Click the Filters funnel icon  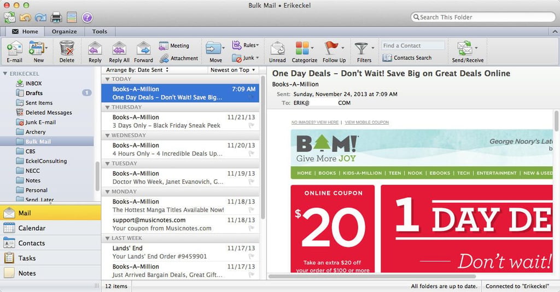tap(361, 49)
